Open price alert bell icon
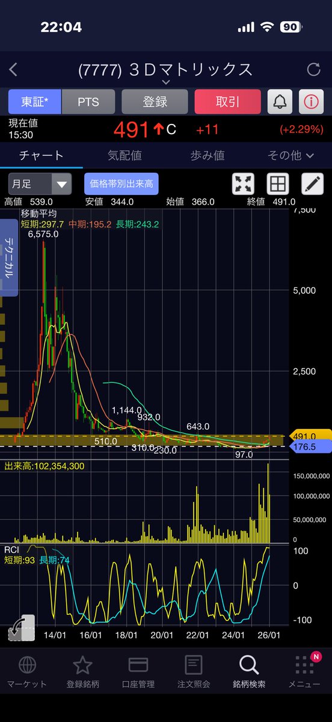Image resolution: width=332 pixels, height=722 pixels. 280,102
